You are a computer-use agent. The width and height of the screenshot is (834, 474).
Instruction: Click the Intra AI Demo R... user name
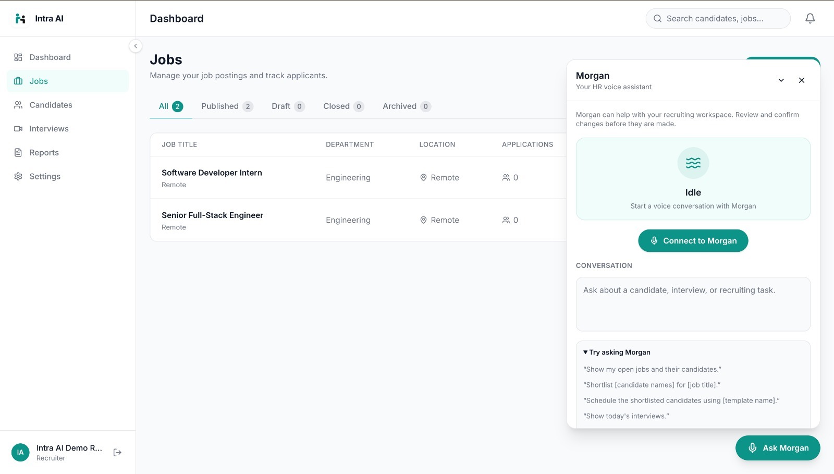pyautogui.click(x=69, y=448)
